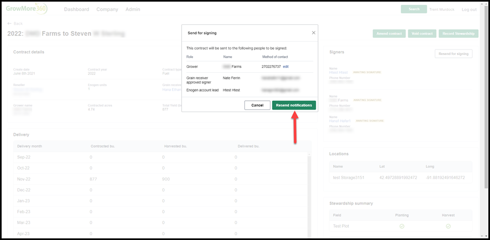Select the Dec-22 delivery month cell

24,190
